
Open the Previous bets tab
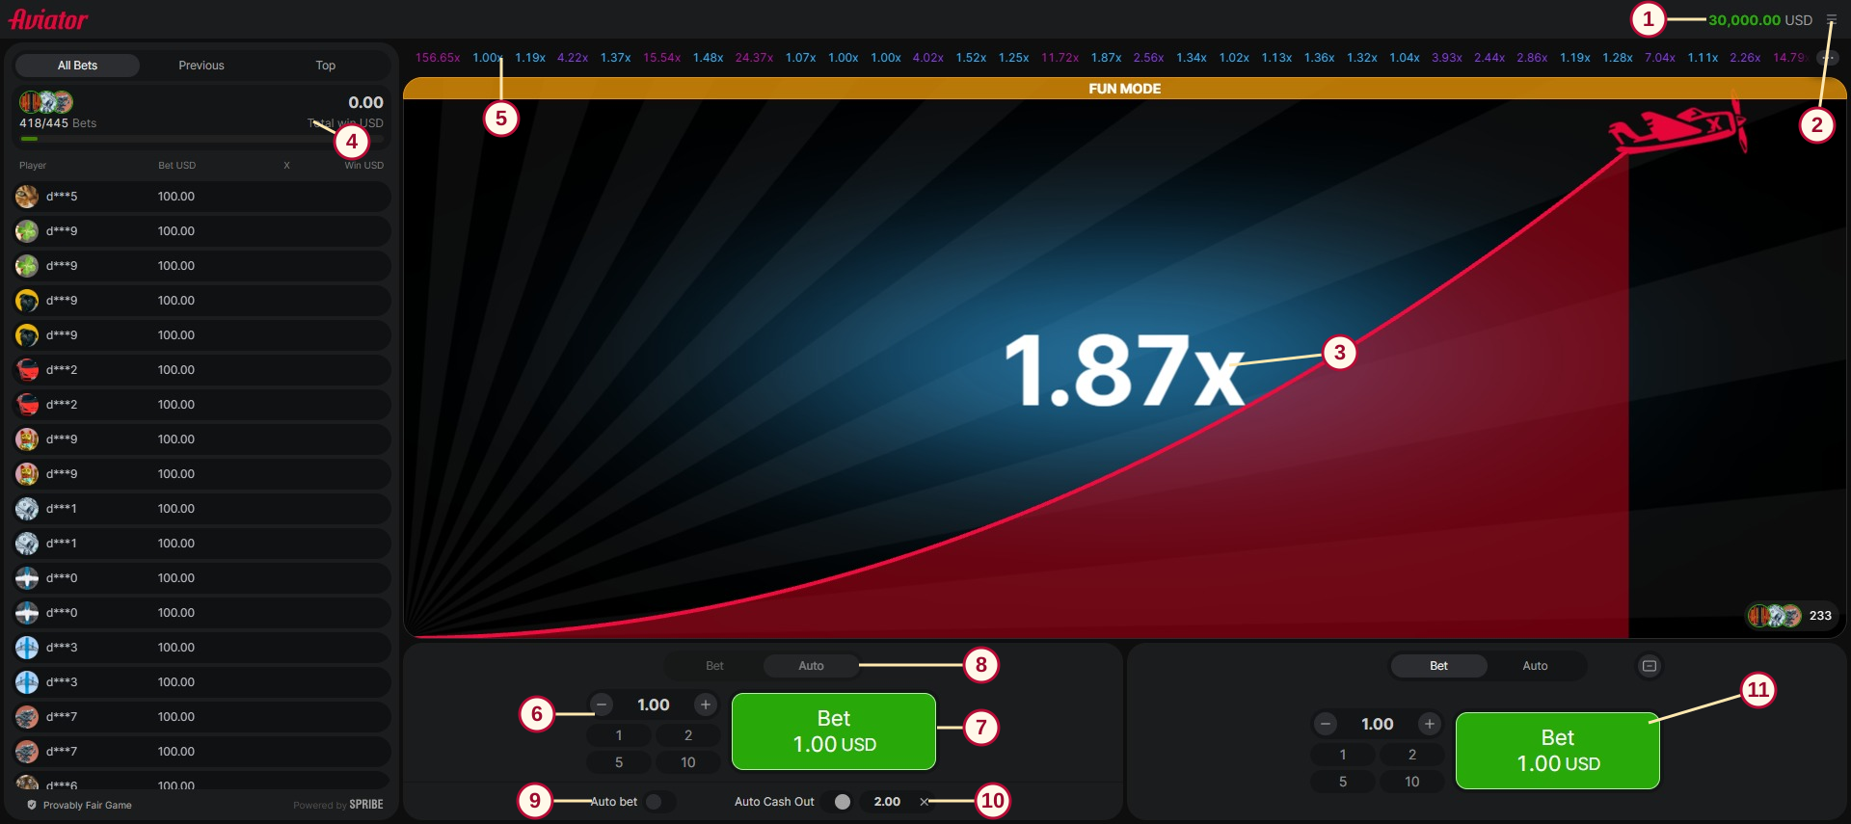click(x=201, y=66)
